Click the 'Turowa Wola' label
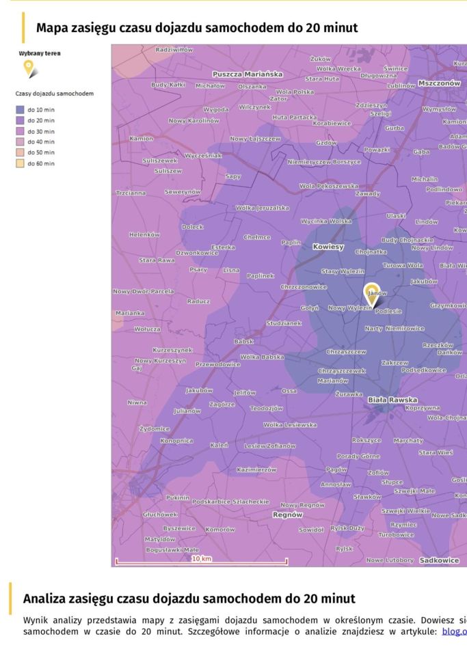The image size is (467, 656). tap(403, 265)
